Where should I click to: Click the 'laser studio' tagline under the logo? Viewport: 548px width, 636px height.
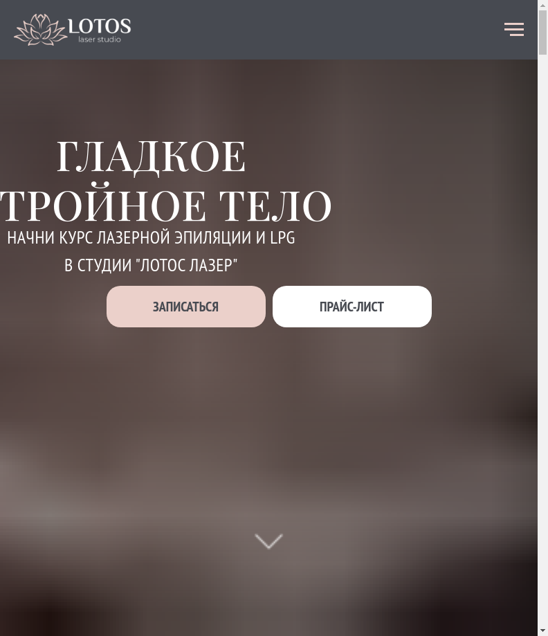[x=100, y=39]
